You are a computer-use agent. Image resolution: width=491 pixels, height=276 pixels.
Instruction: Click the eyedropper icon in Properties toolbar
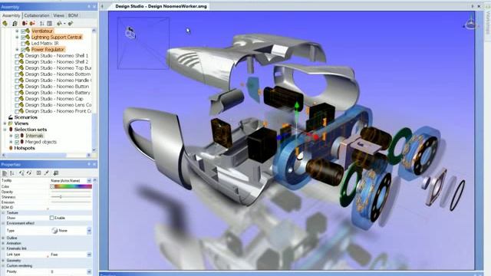[x=47, y=173]
